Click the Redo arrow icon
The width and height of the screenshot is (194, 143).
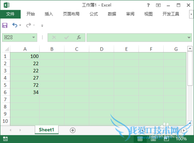(28, 25)
